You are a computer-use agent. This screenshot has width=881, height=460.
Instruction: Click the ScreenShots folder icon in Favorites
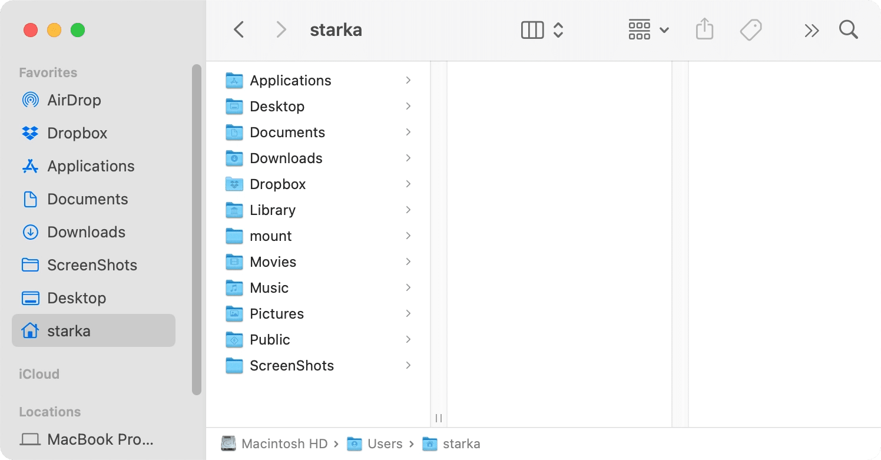tap(29, 264)
